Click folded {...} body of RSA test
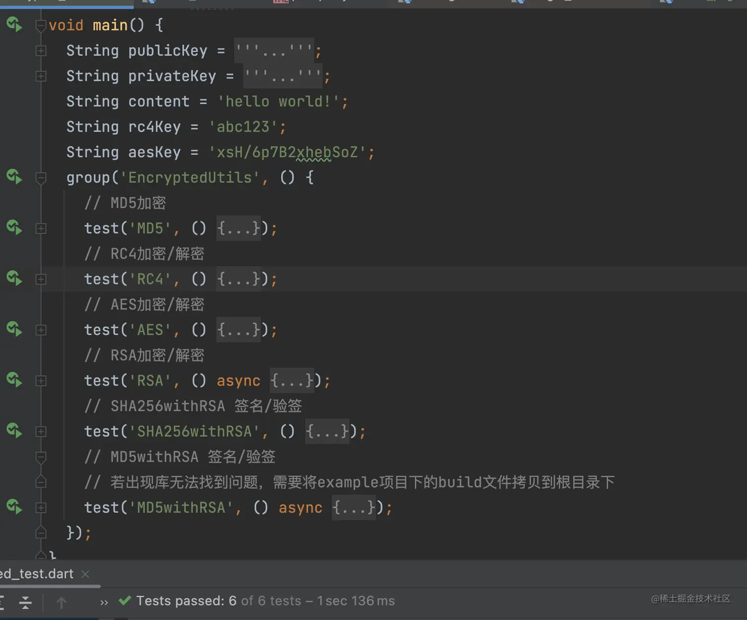Image resolution: width=747 pixels, height=620 pixels. point(292,381)
